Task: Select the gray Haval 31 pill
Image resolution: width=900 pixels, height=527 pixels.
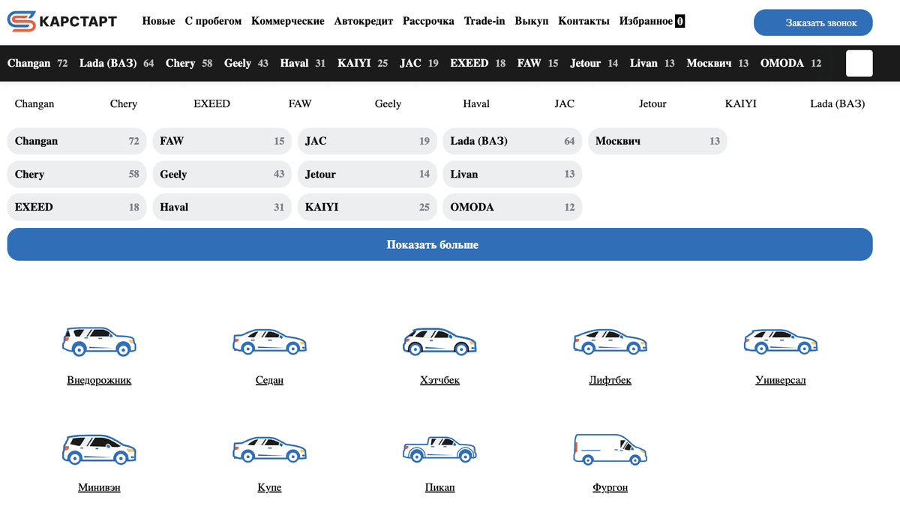Action: point(222,207)
